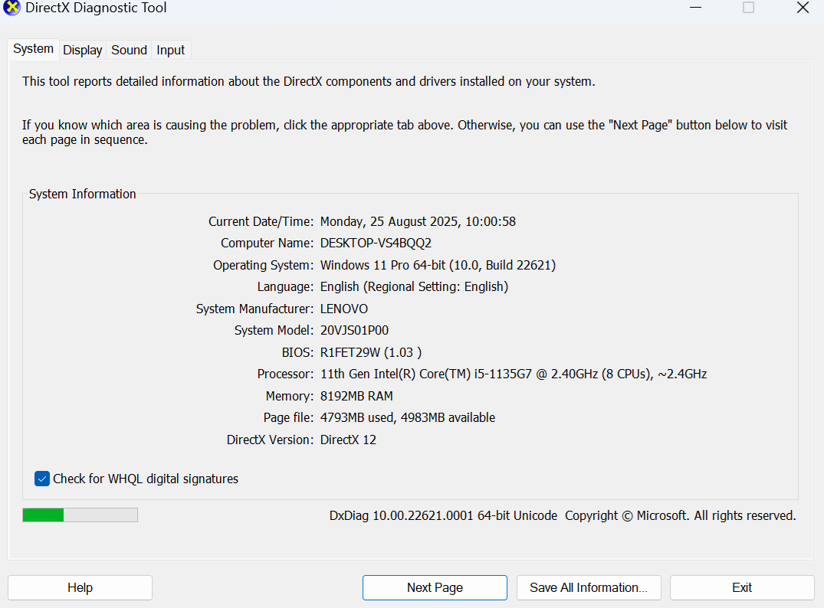824x608 pixels.
Task: Switch to the Display tab
Action: point(82,50)
